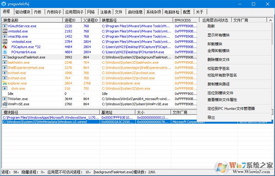Image resolution: width=275 pixels, height=176 pixels.
Task: Click the VGAuthService.exe process icon
Action: [x=5, y=26]
